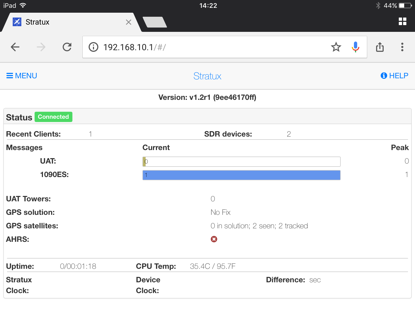
Task: Tap the forward navigation arrow
Action: click(x=41, y=47)
